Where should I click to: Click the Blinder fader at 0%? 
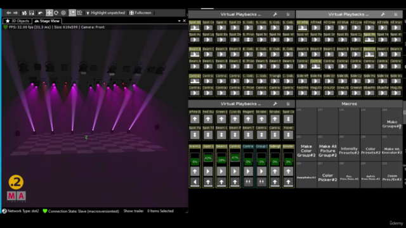(x=288, y=157)
